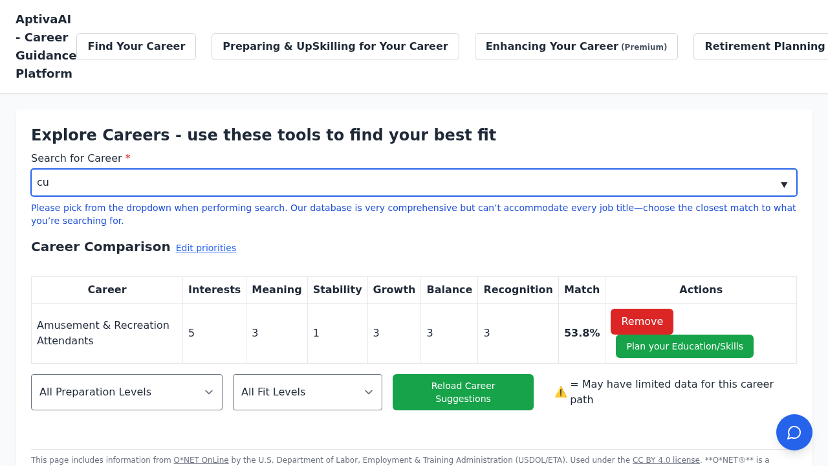Open the O*NET OnLine link
Viewport: 828px width, 466px height.
pyautogui.click(x=201, y=460)
